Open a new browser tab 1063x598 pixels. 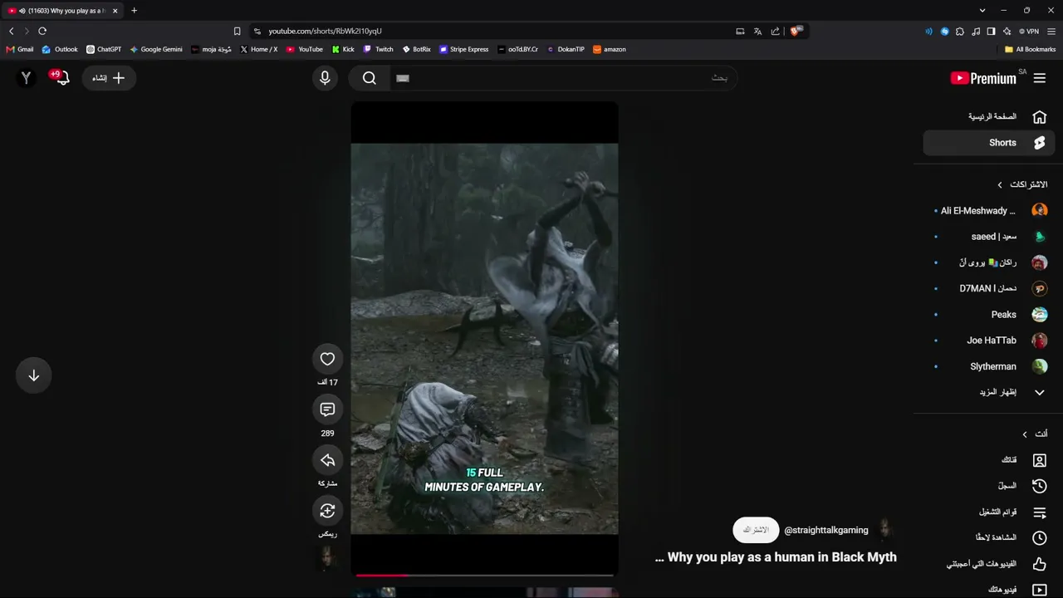click(134, 11)
